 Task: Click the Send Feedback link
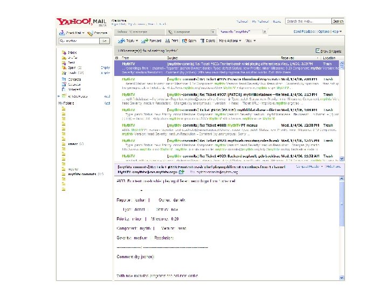pyautogui.click(x=304, y=32)
